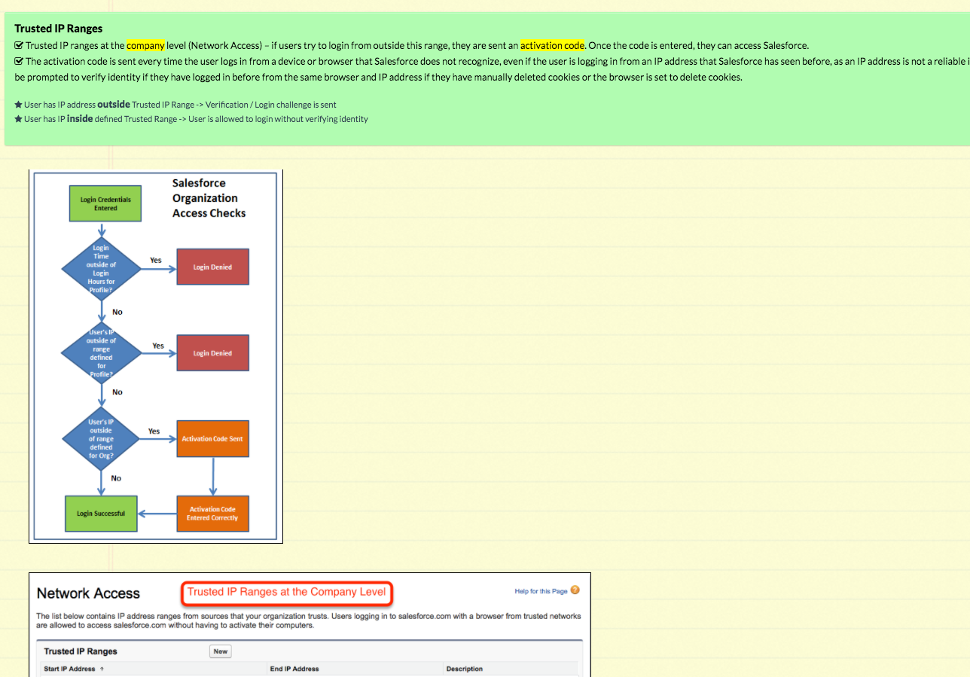
Task: Click the "Activation Code Entered Correctly" orange box
Action: pos(212,514)
